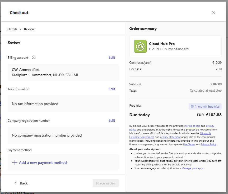Edit the Company registration number
The image size is (228, 194).
tap(112, 120)
